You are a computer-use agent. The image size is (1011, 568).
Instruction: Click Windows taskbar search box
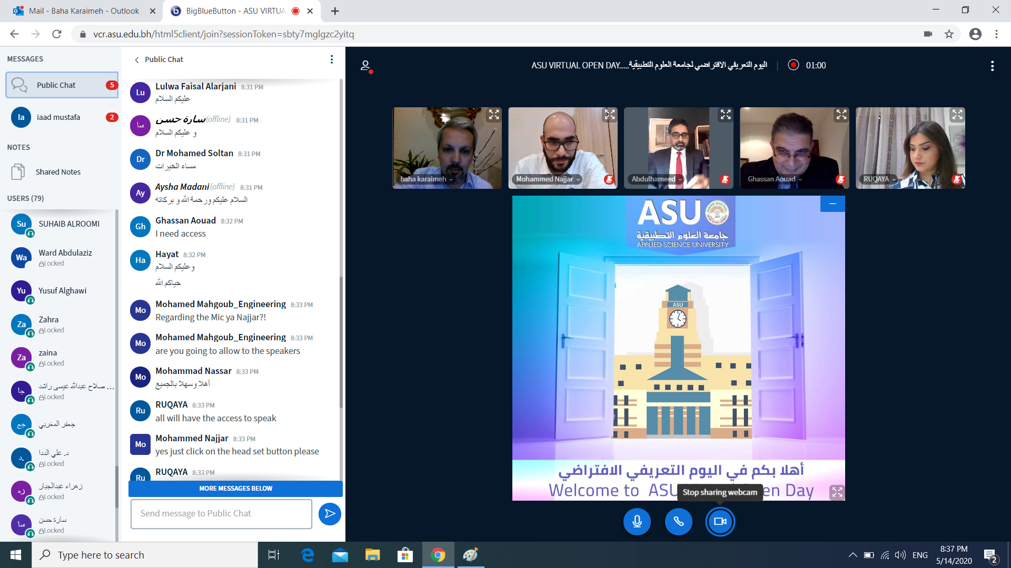(x=144, y=555)
